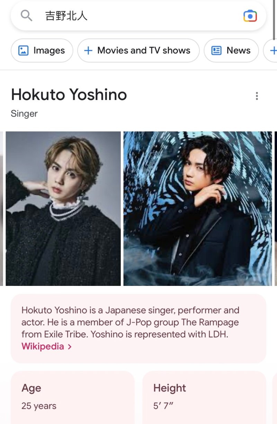
Task: Click the page scrollbar at right edge
Action: (275, 20)
